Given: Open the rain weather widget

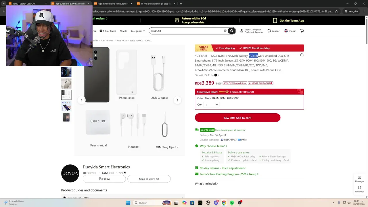Looking at the screenshot, I should [14, 203].
